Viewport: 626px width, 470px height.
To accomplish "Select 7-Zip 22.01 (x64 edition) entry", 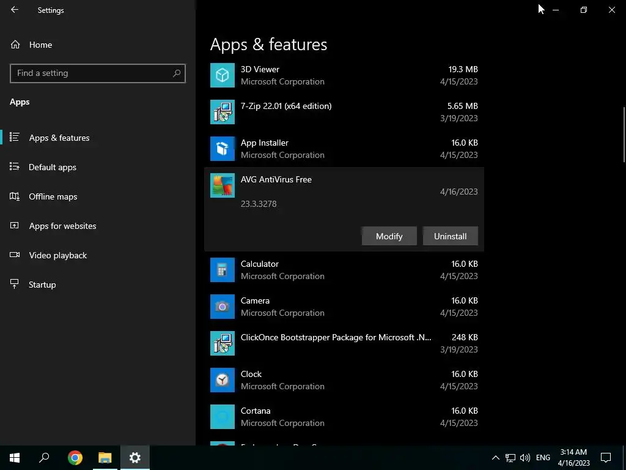I will (286, 106).
